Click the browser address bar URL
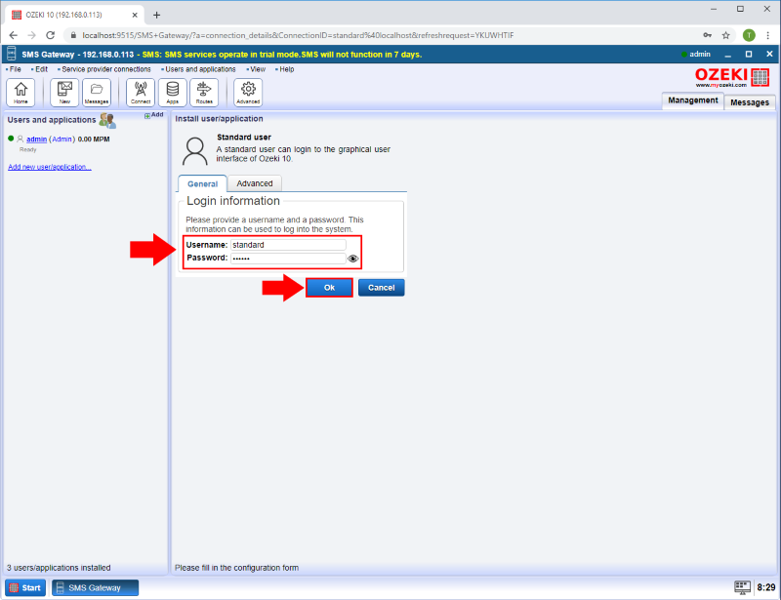781x600 pixels. pyautogui.click(x=298, y=35)
